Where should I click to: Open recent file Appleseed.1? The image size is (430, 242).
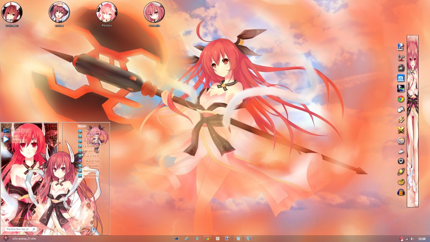coord(89,171)
